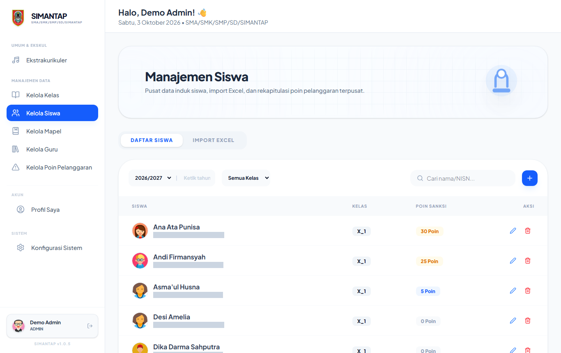
Task: Delete Desi Amelia with trash icon
Action: [528, 321]
